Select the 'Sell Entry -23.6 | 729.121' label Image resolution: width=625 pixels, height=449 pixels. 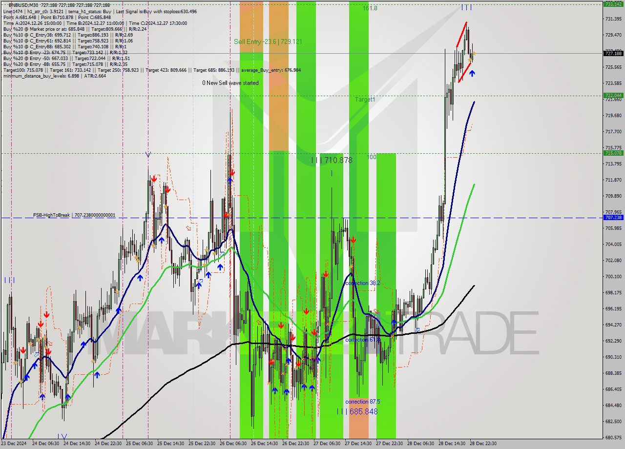268,42
